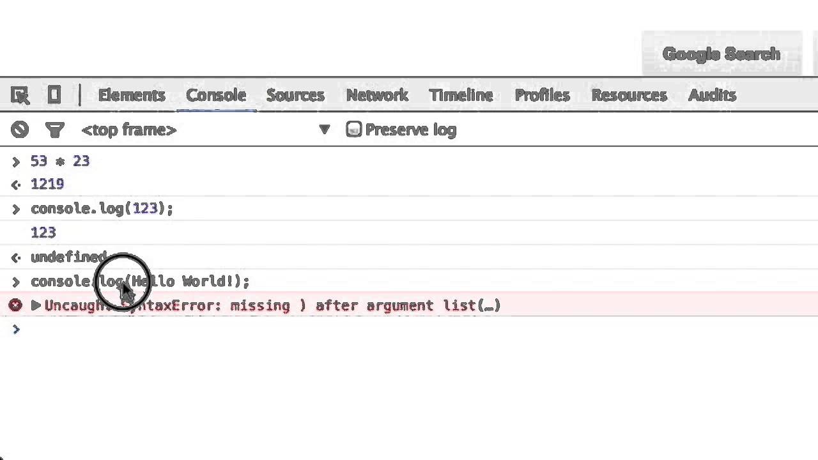Open the Sources tab
818x460 pixels.
[x=295, y=95]
